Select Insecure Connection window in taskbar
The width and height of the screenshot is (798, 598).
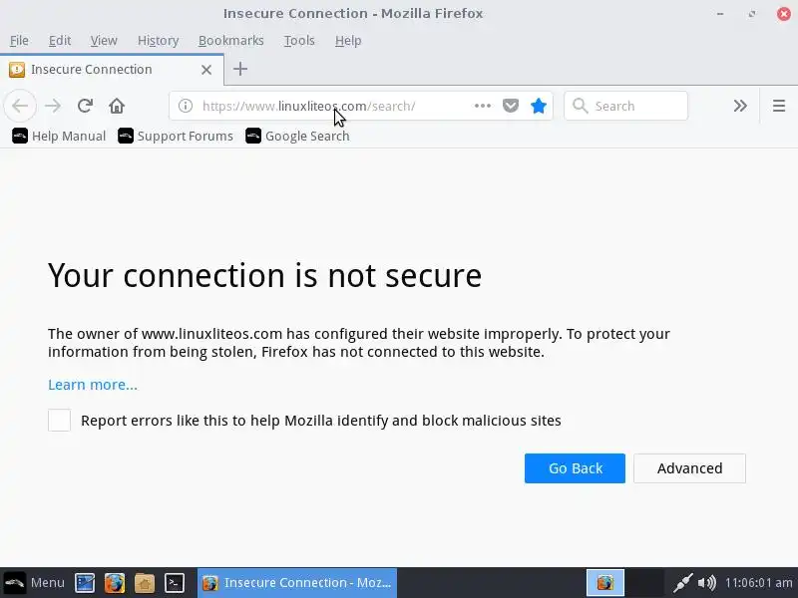tap(297, 583)
